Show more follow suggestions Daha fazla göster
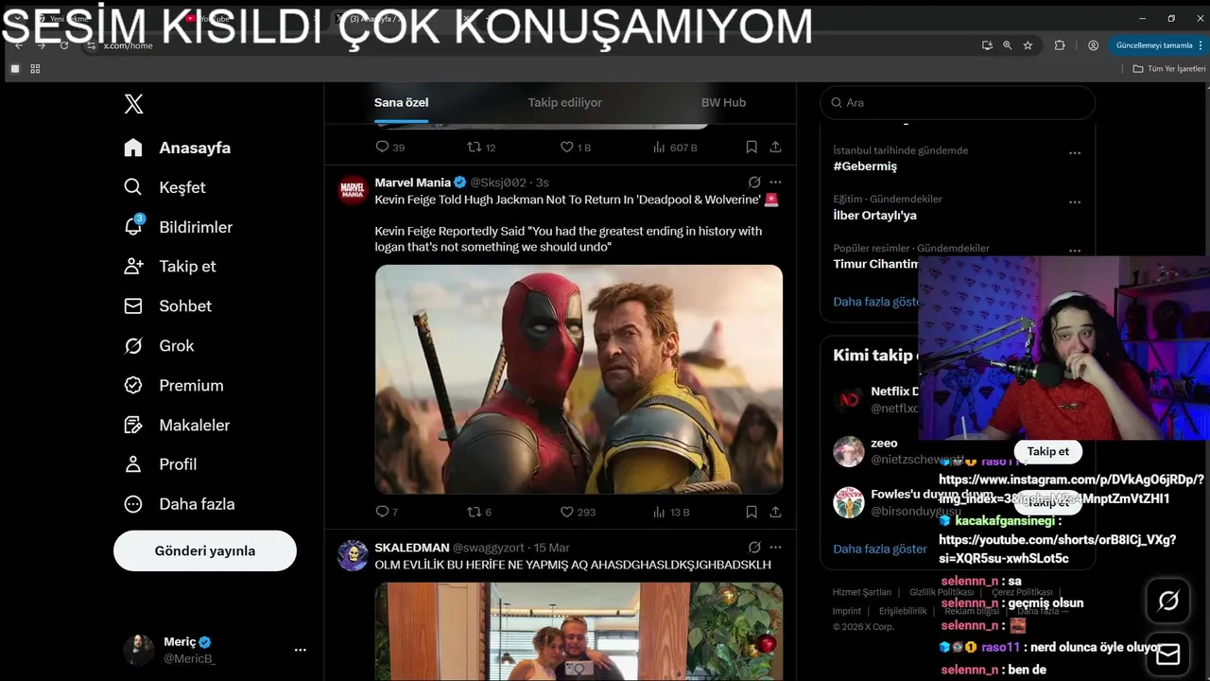1210x681 pixels. click(x=880, y=549)
